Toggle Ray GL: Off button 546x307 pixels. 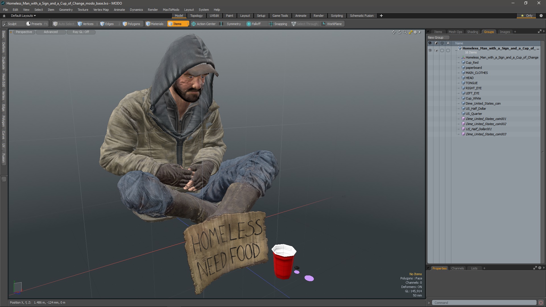[81, 32]
